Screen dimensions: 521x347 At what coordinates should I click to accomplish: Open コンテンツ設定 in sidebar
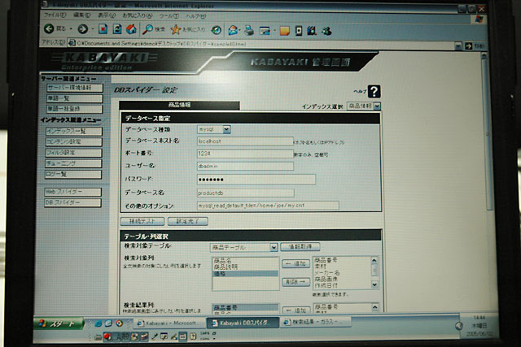pyautogui.click(x=74, y=141)
